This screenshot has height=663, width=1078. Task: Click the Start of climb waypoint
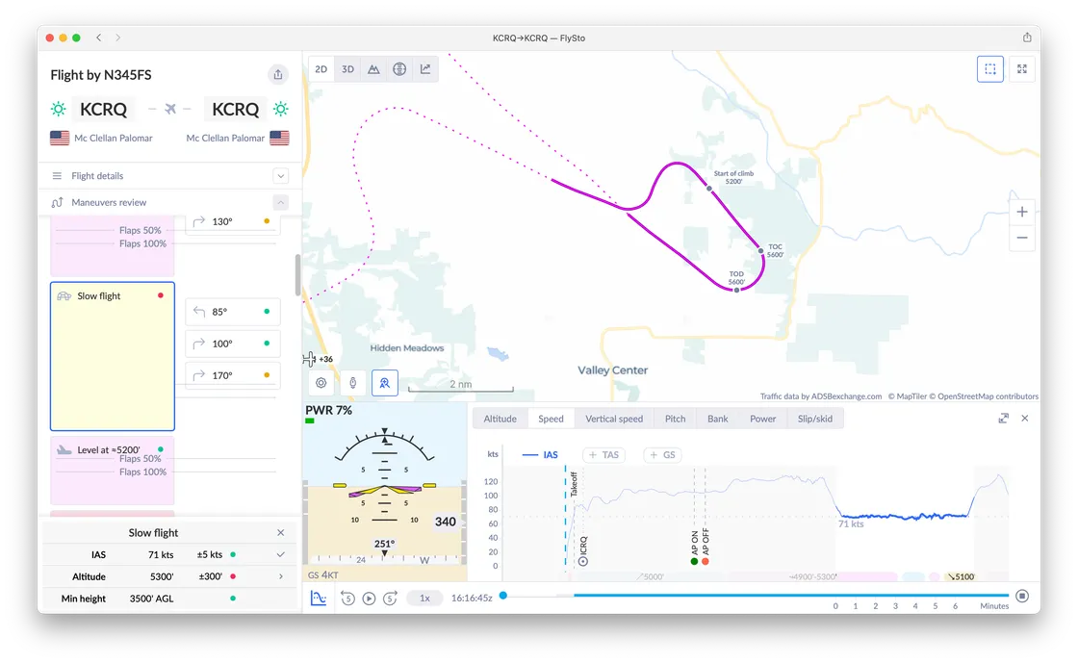coord(709,189)
